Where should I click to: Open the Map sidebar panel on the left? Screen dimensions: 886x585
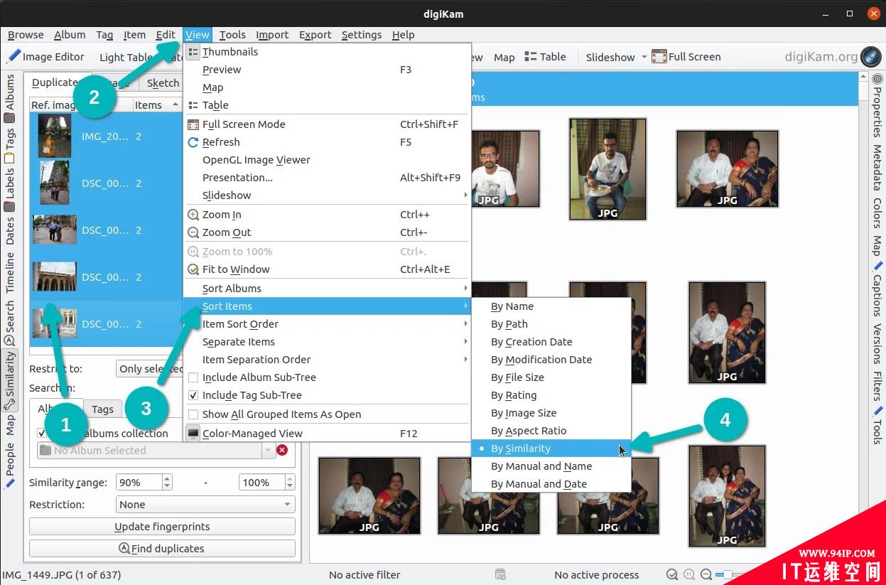point(10,426)
